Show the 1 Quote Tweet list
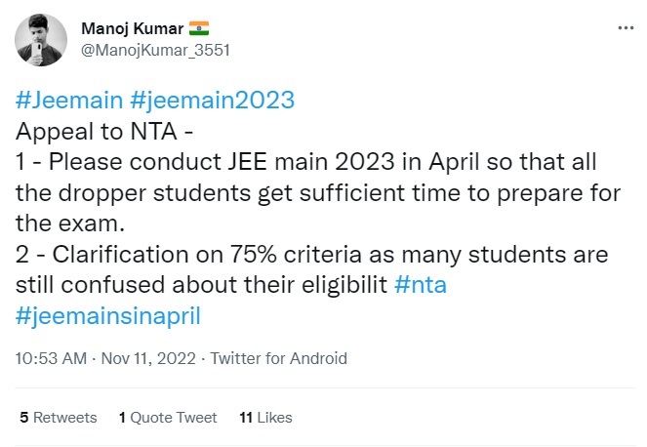This screenshot has height=447, width=647. 168,417
